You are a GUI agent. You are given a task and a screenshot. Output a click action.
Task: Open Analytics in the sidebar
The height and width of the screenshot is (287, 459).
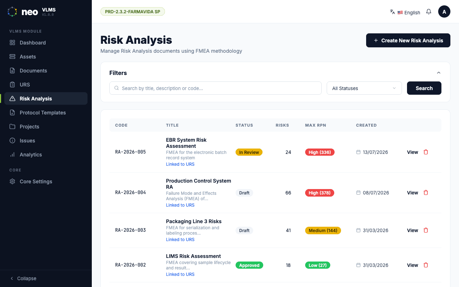[46, 155]
